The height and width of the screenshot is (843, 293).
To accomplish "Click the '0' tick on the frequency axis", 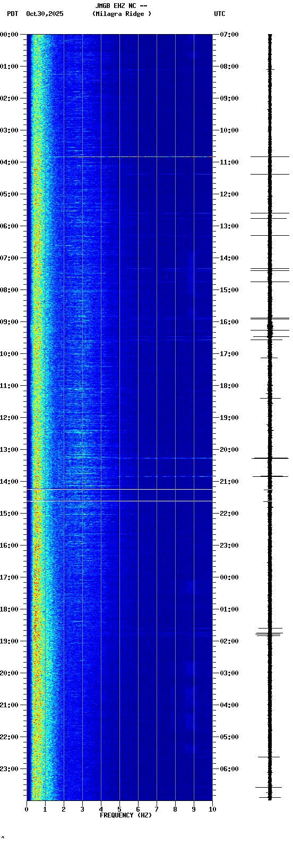I will 27,809.
